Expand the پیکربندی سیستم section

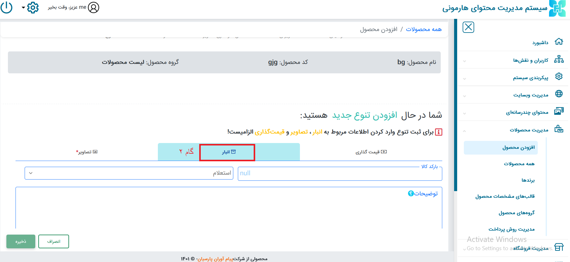530,78
